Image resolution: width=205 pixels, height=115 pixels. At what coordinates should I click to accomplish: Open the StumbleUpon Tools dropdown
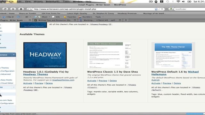point(99,17)
